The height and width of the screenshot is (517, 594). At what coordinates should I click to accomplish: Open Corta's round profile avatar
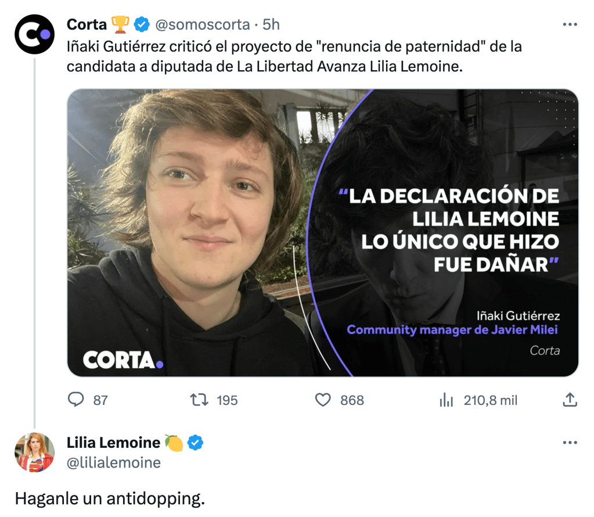[x=34, y=34]
